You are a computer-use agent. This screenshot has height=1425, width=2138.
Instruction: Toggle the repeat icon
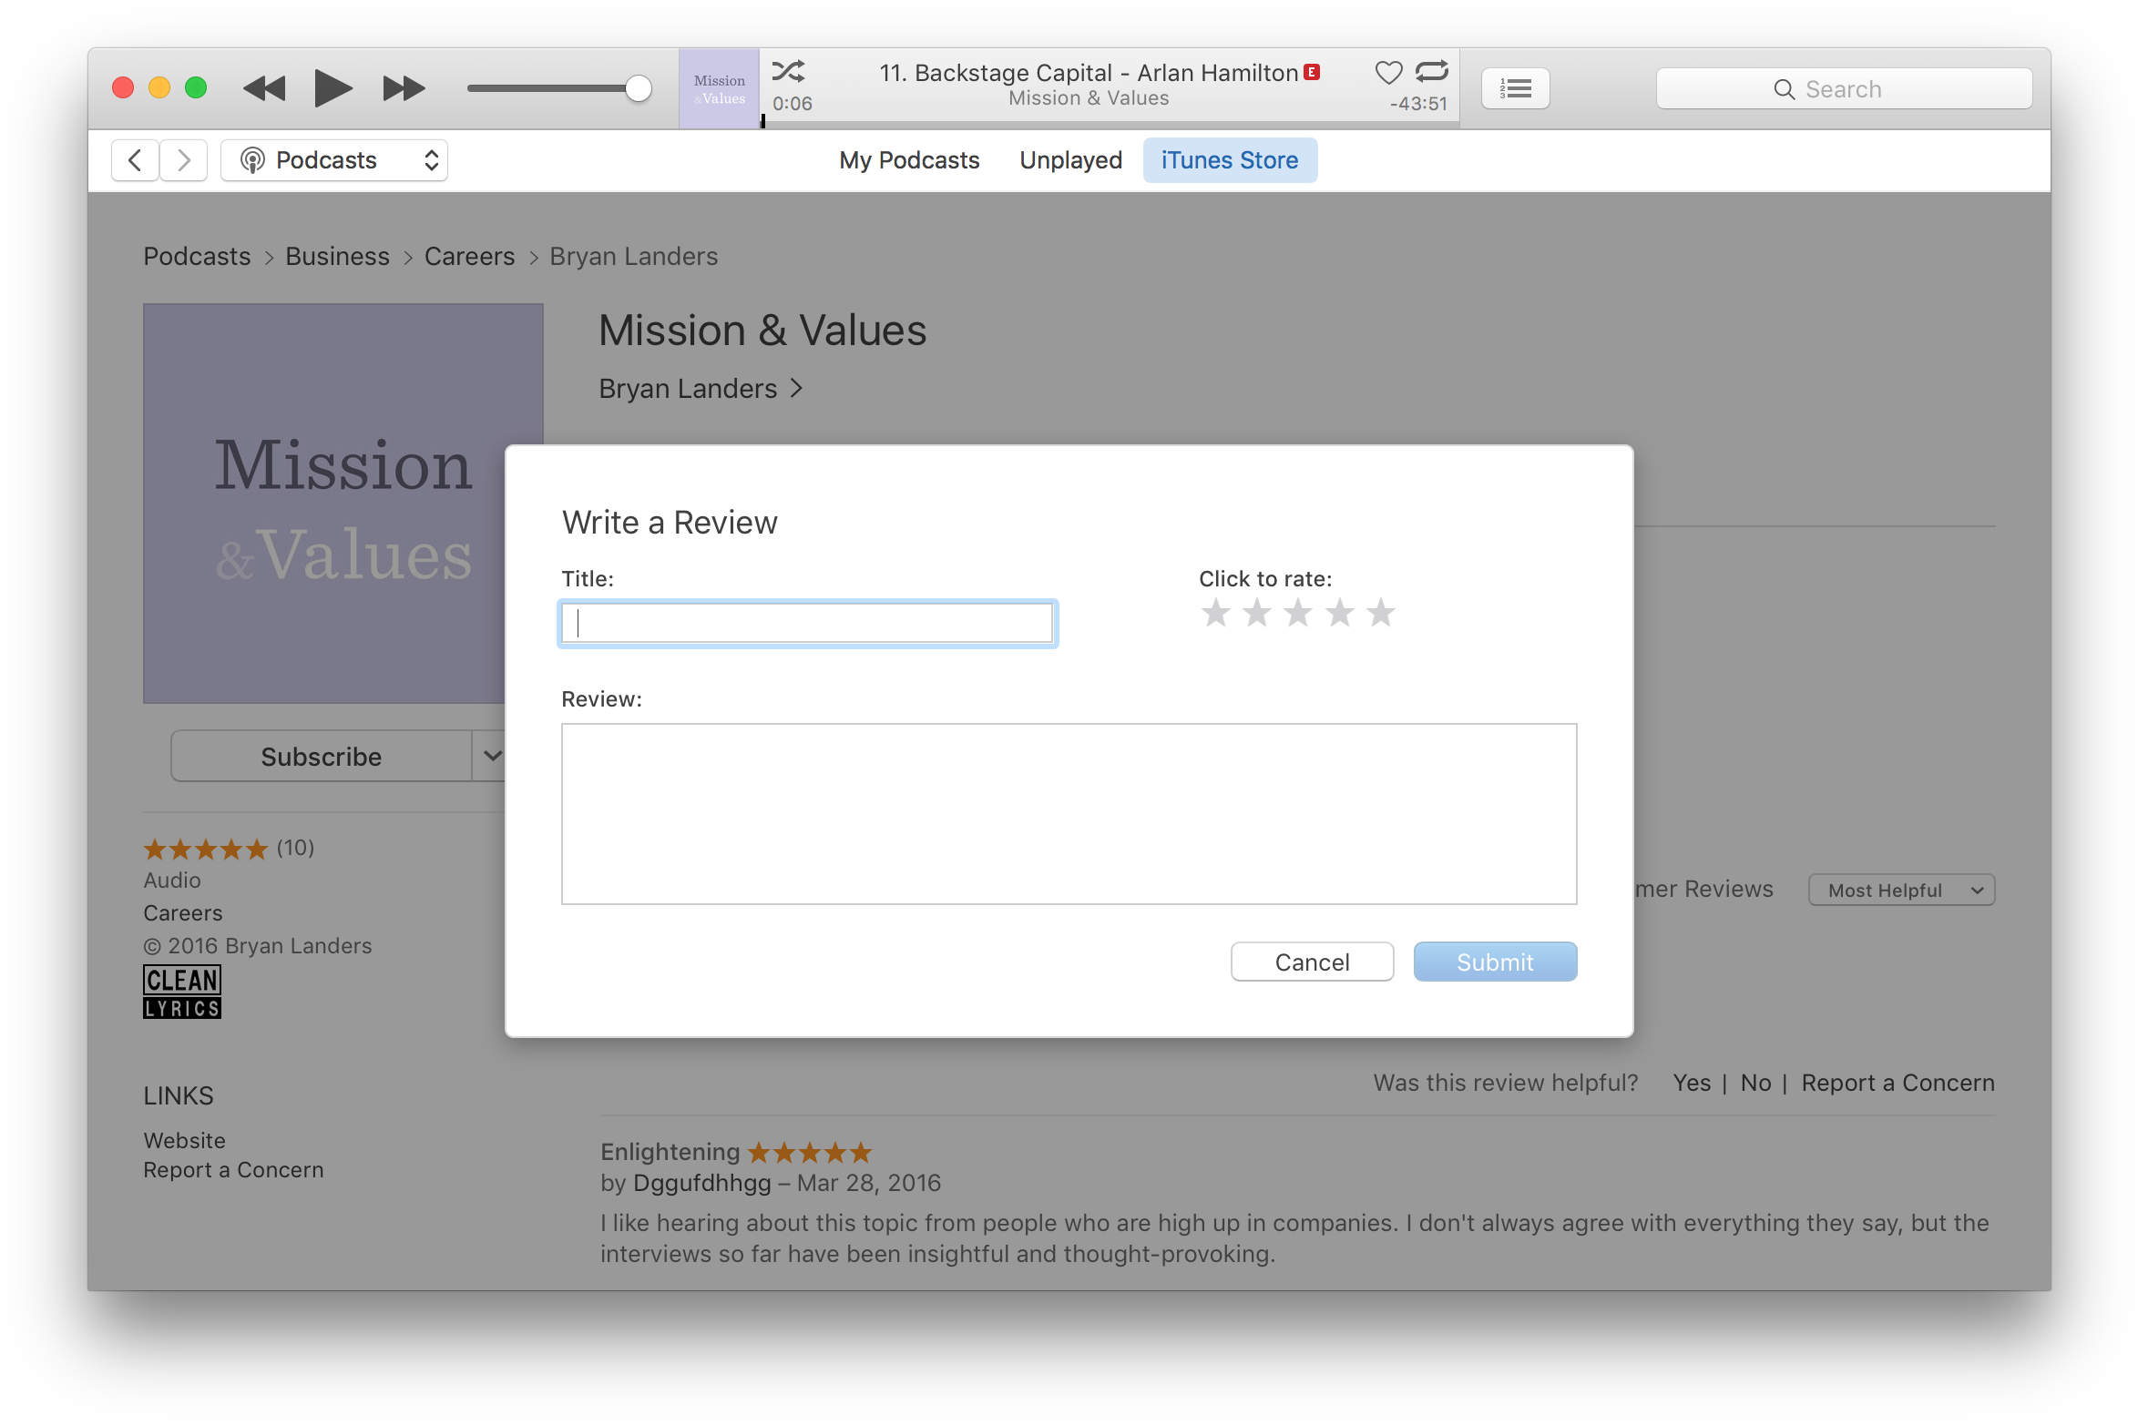tap(1432, 71)
